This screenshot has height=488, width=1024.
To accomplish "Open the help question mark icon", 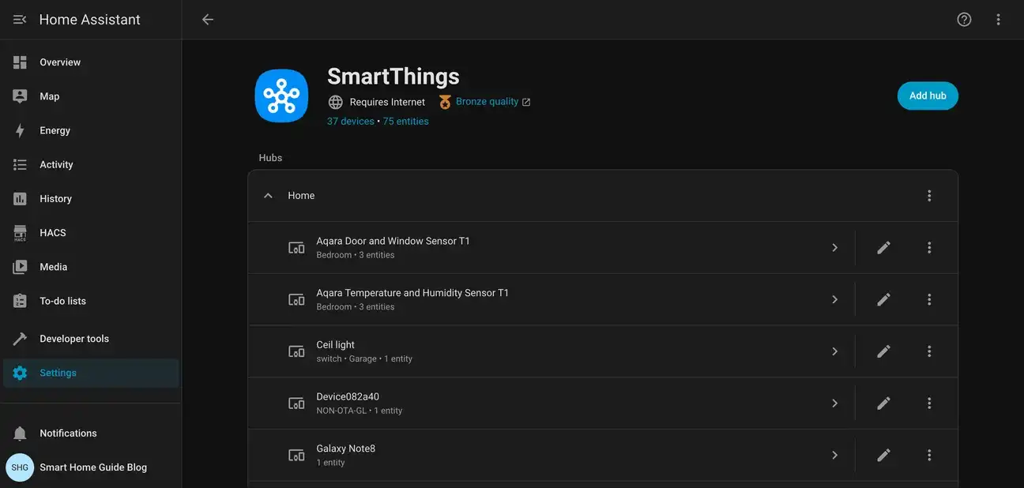I will tap(963, 17).
